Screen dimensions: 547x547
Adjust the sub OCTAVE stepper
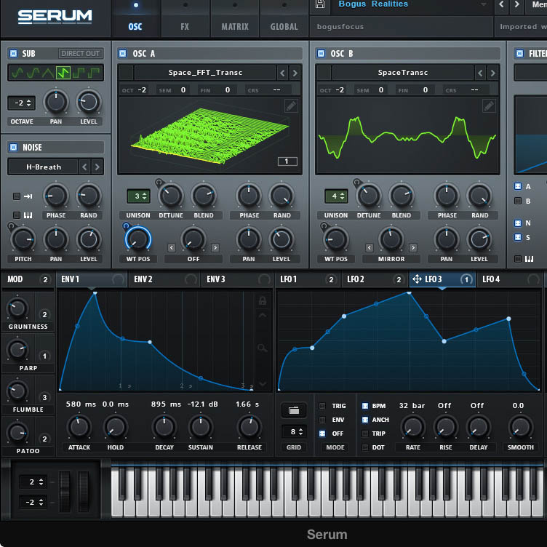point(22,103)
